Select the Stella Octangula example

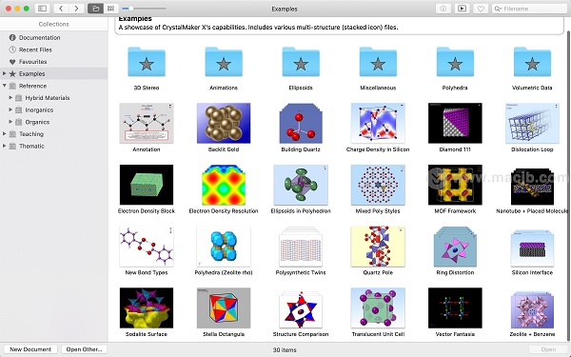(x=224, y=307)
